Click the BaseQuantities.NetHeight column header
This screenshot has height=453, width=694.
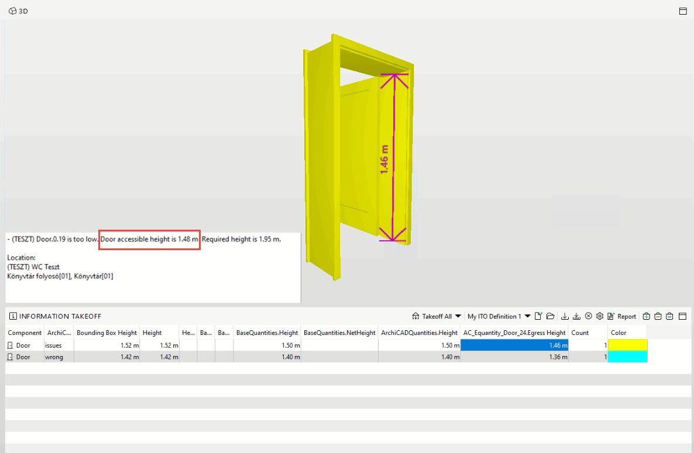pyautogui.click(x=339, y=333)
